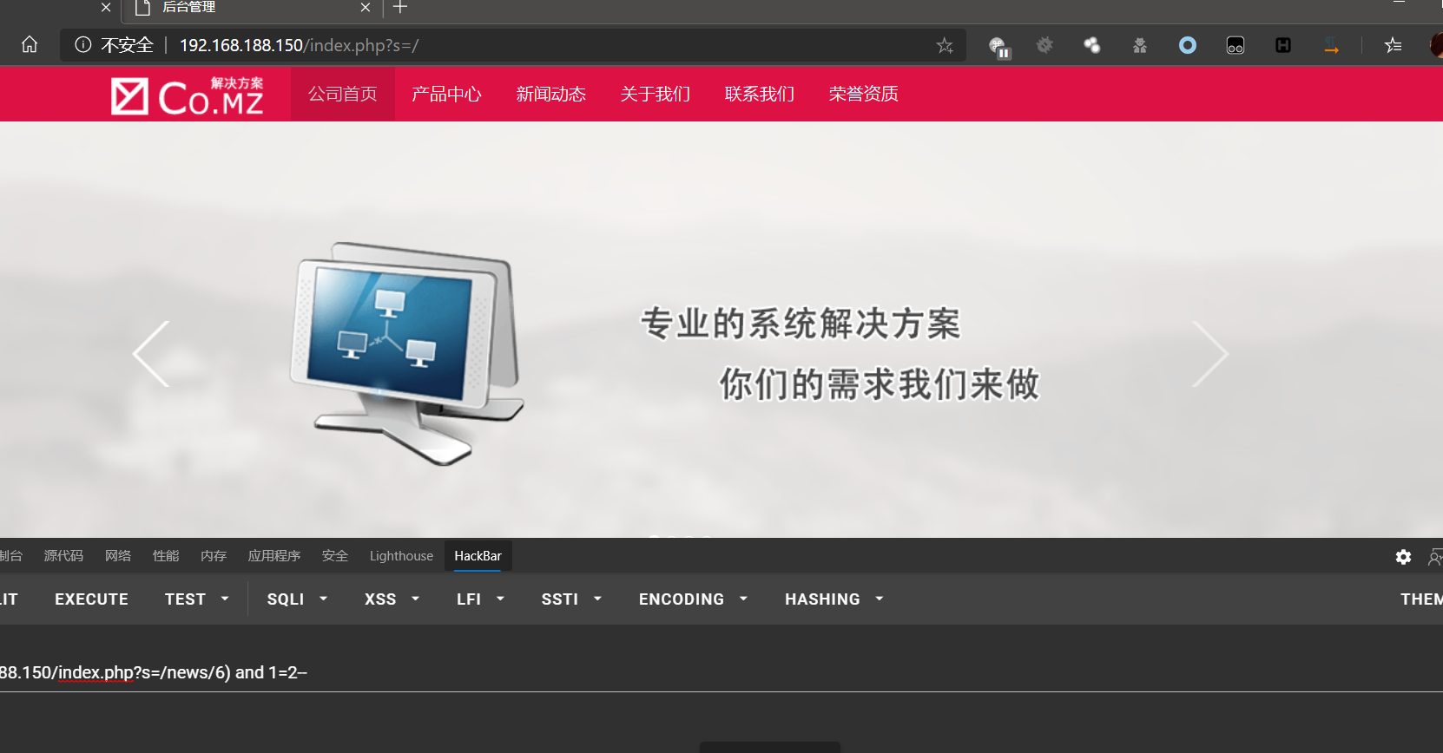This screenshot has width=1443, height=753.
Task: Open the 公司首页 nav item
Action: 343,94
